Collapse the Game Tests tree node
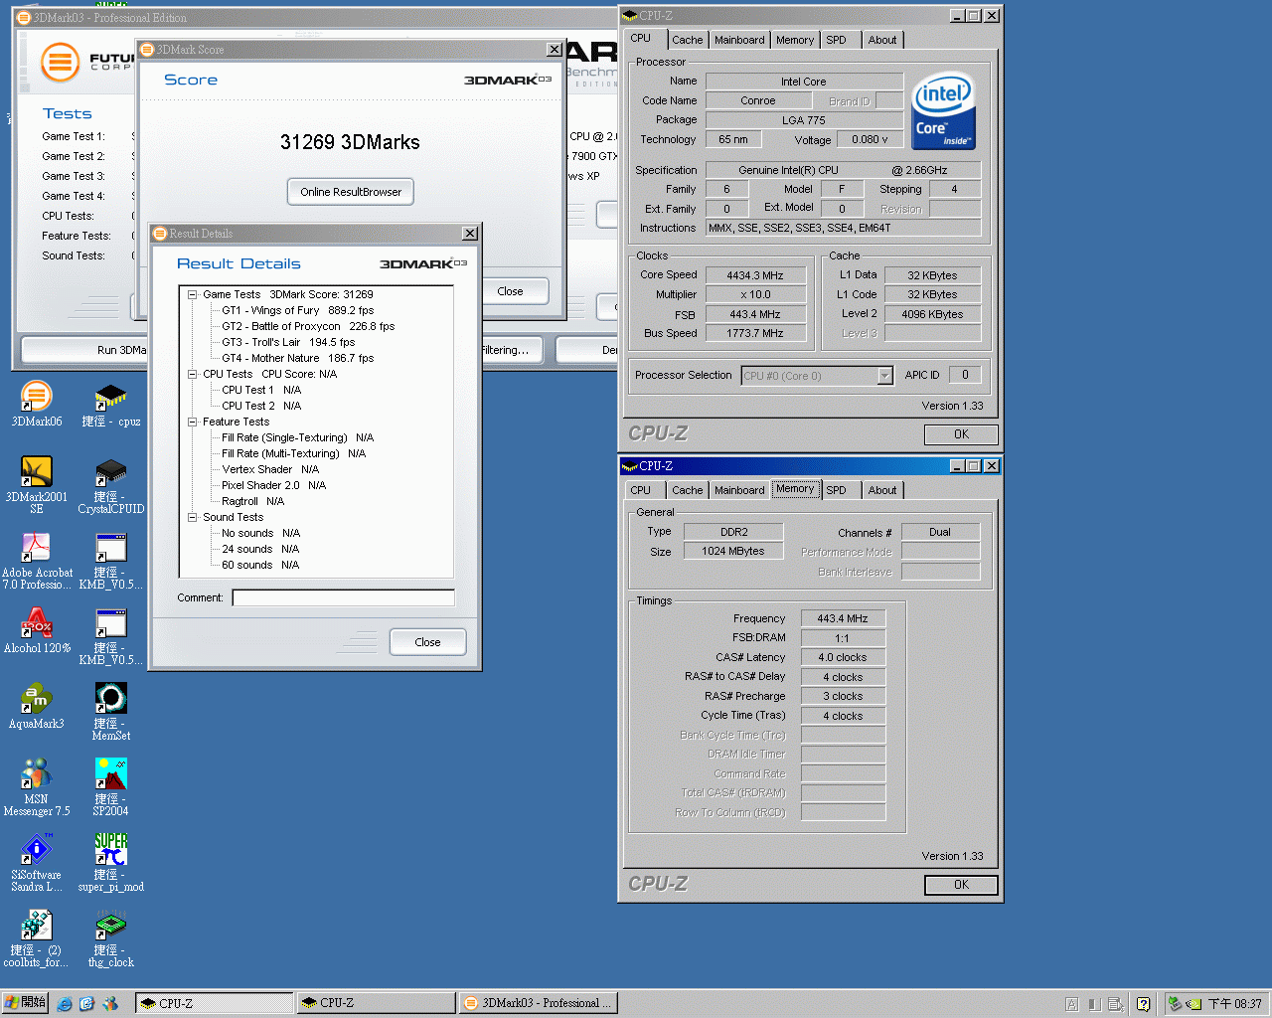 [x=193, y=294]
